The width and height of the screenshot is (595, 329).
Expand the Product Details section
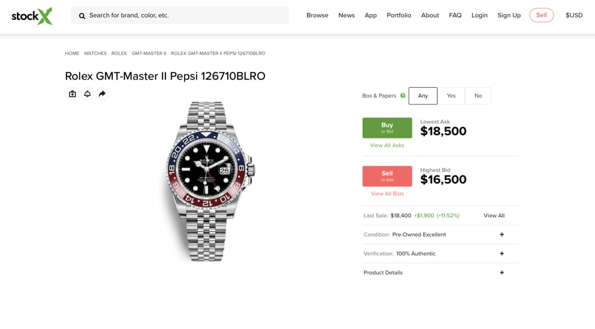pos(501,272)
